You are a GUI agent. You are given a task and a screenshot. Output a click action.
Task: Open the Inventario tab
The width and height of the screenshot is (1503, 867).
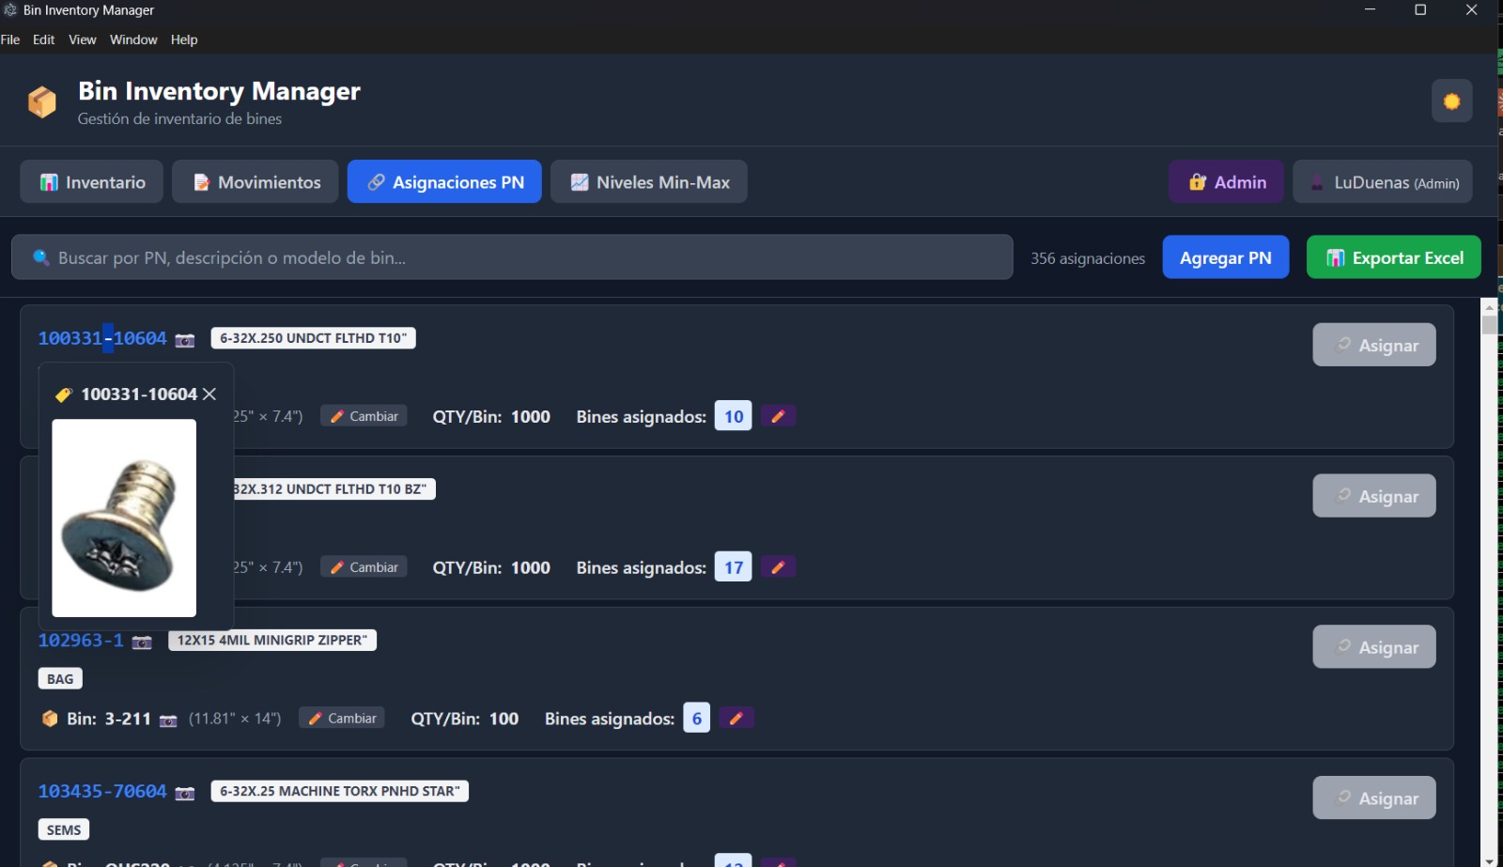92,182
